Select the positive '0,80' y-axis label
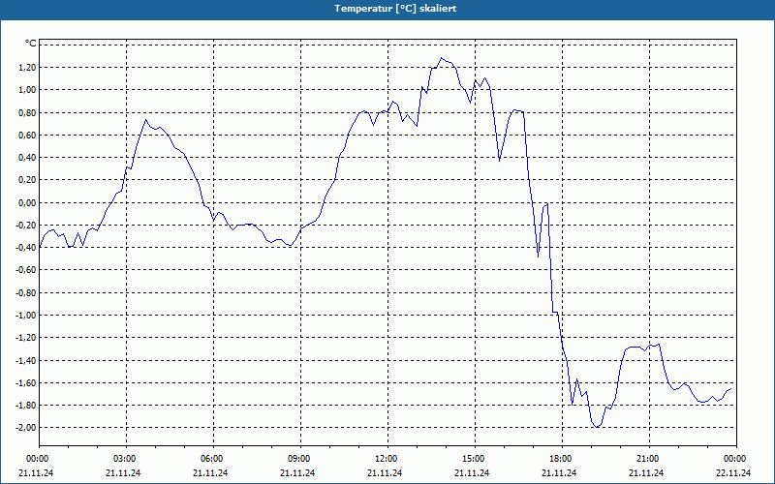 coord(28,112)
